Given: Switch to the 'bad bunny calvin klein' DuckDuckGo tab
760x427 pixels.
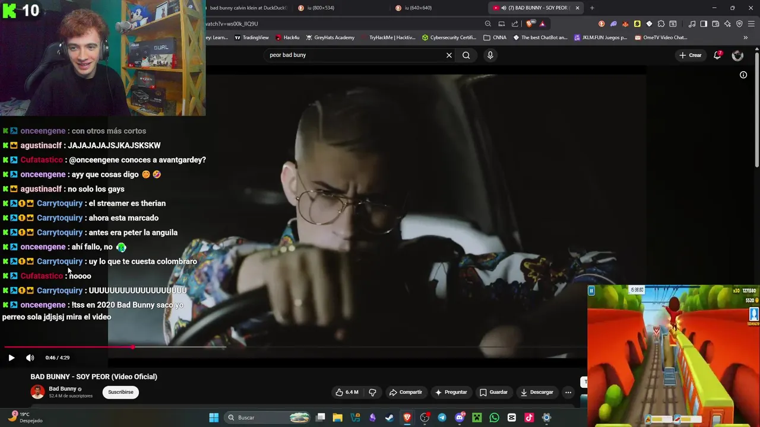Looking at the screenshot, I should 248,8.
